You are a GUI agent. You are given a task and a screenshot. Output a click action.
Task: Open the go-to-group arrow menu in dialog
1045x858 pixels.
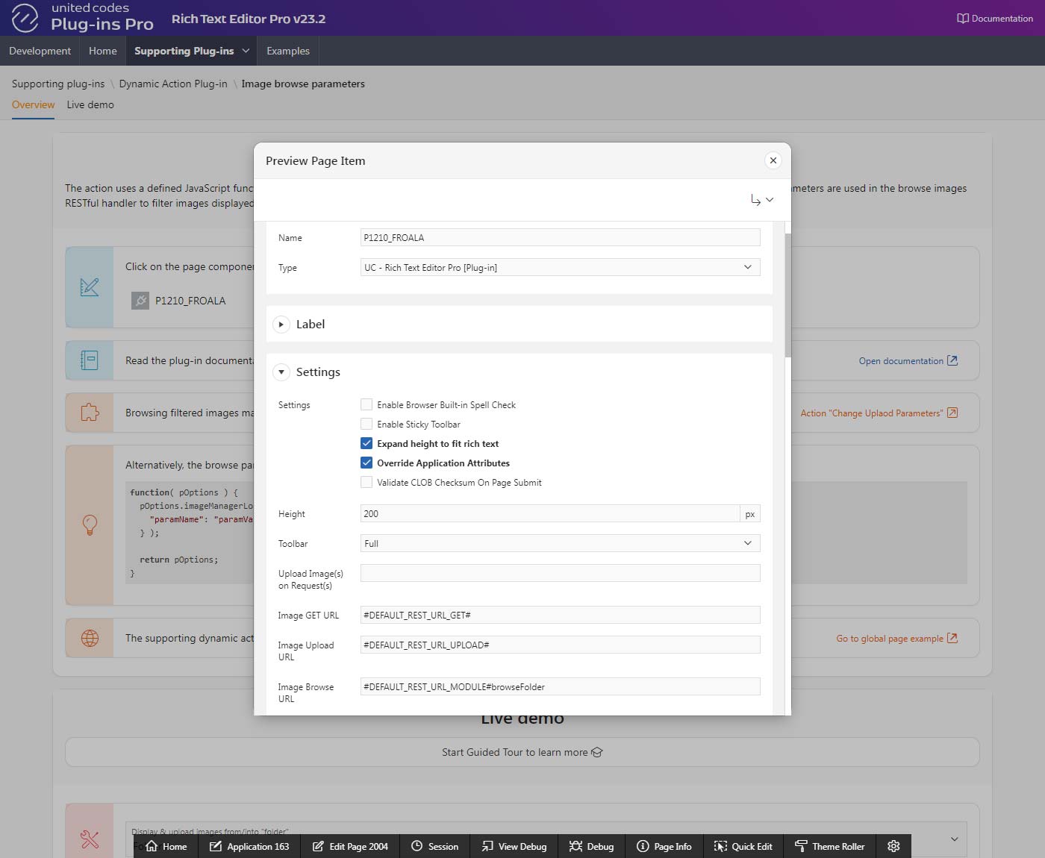click(x=762, y=200)
